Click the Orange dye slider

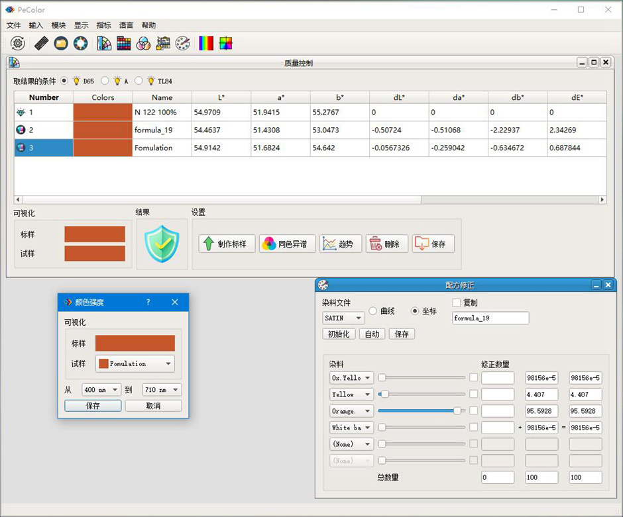click(422, 411)
